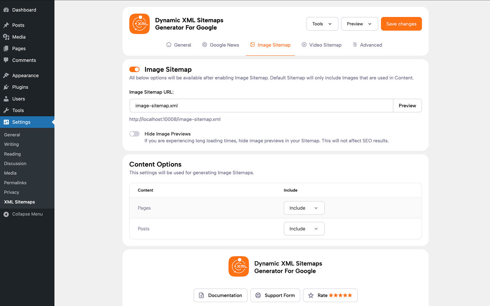
Task: Expand the Include dropdown for Pages
Action: 304,208
